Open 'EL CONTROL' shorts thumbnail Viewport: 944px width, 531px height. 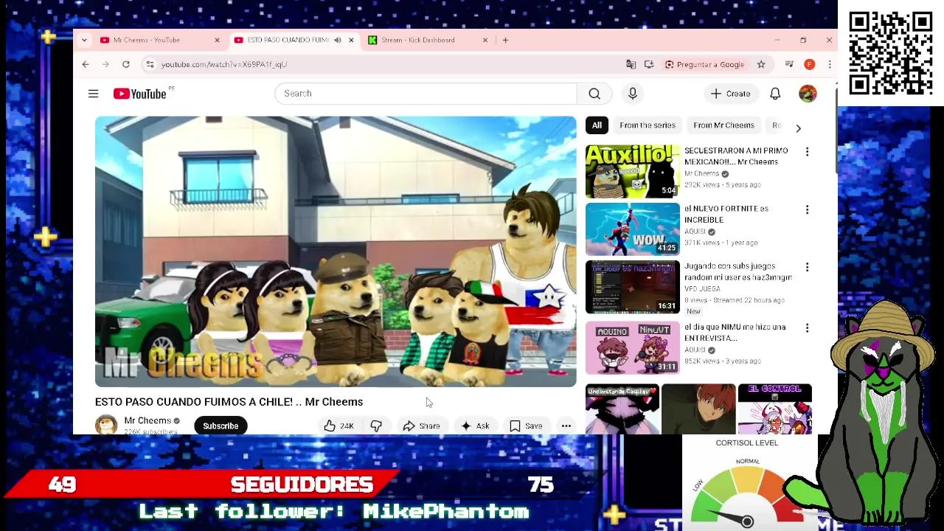(774, 409)
